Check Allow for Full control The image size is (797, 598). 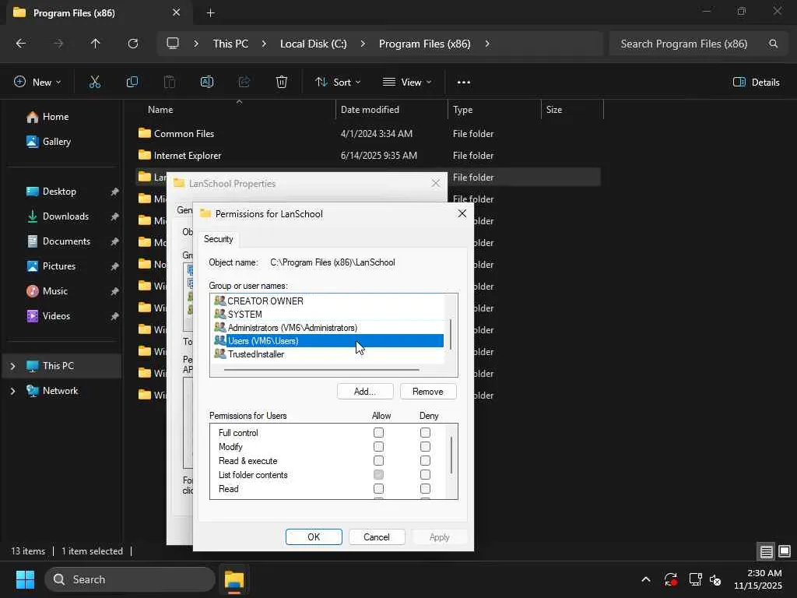(378, 433)
